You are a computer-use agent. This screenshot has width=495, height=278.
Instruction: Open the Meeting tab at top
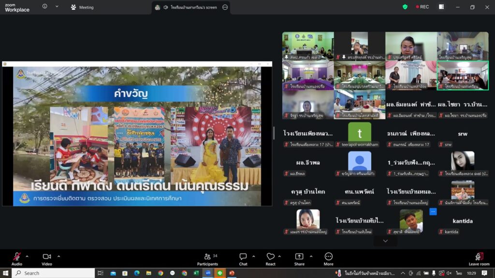[x=82, y=7]
